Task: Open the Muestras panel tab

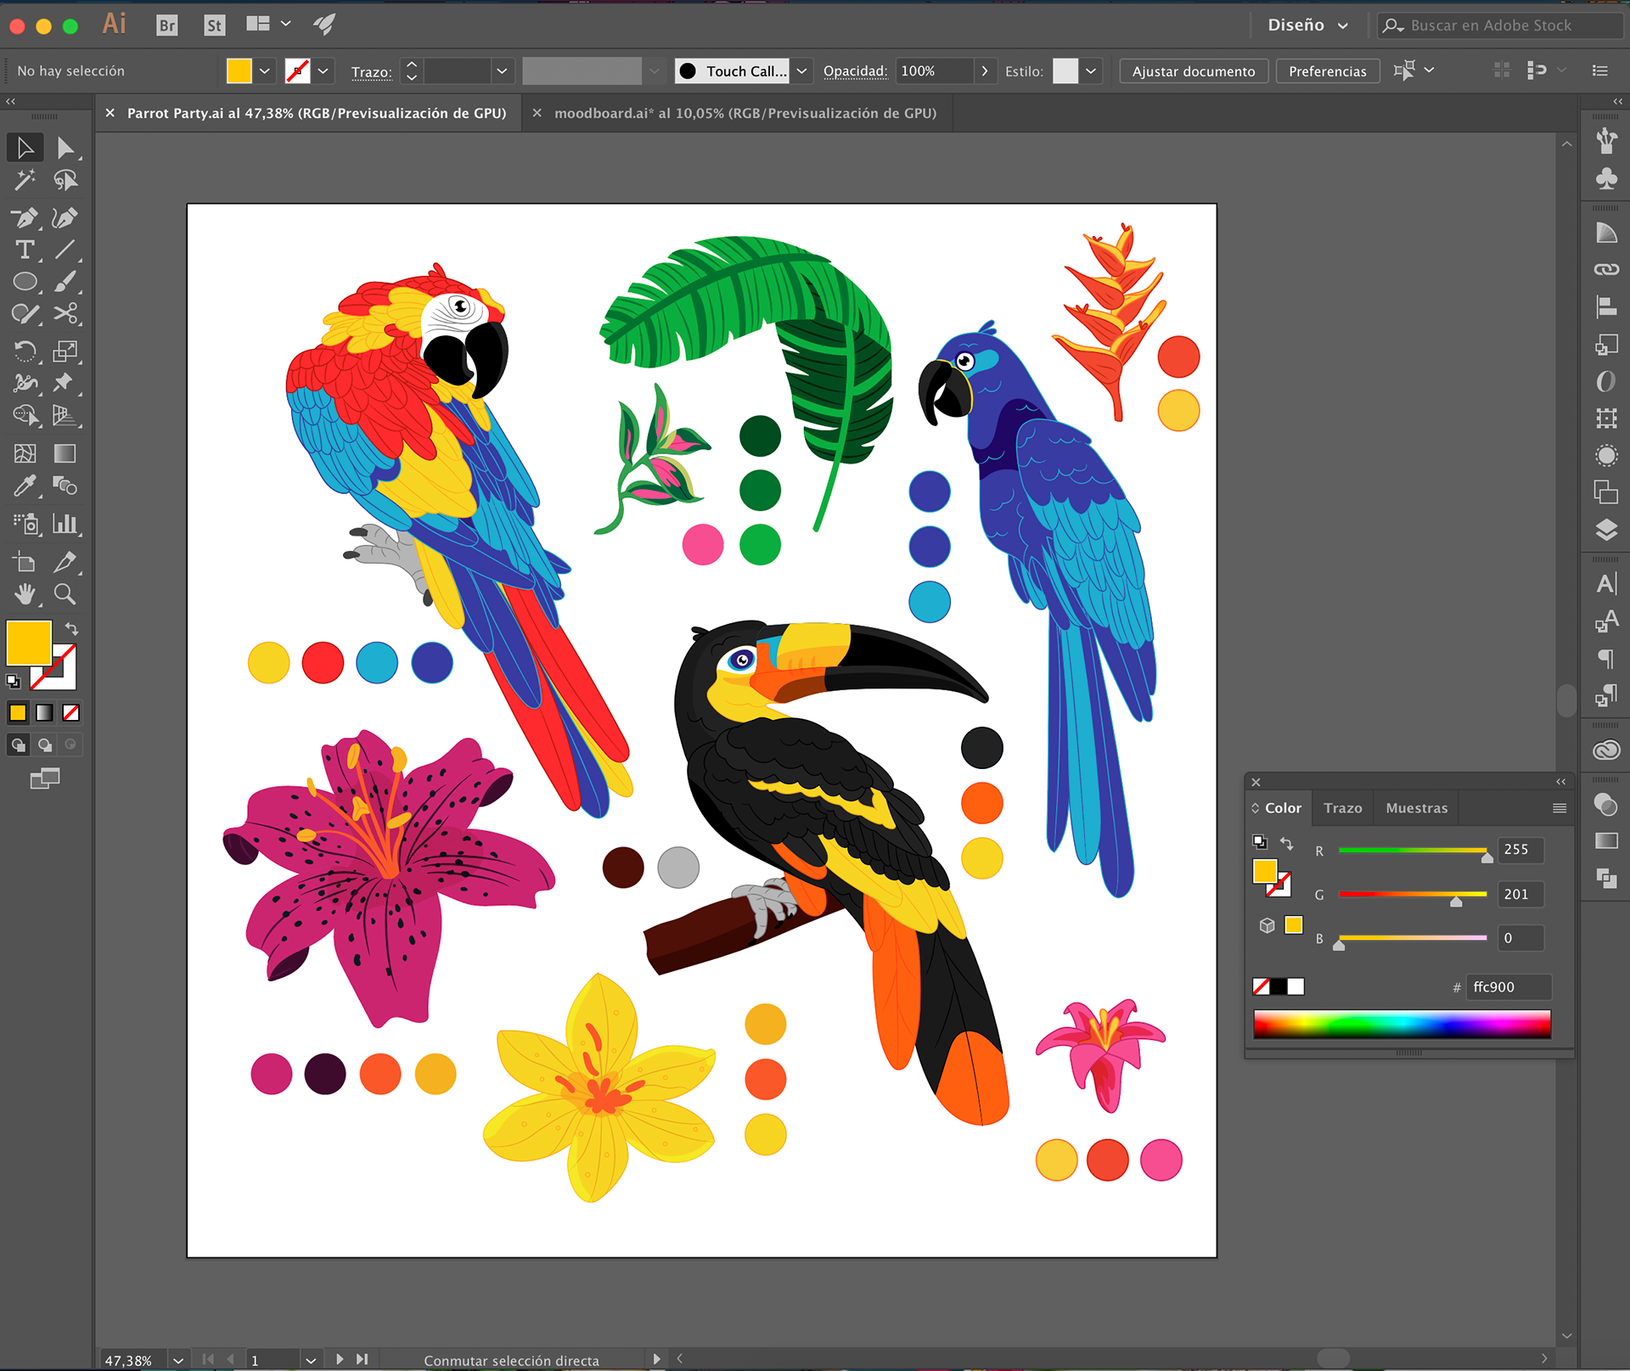Action: coord(1416,808)
